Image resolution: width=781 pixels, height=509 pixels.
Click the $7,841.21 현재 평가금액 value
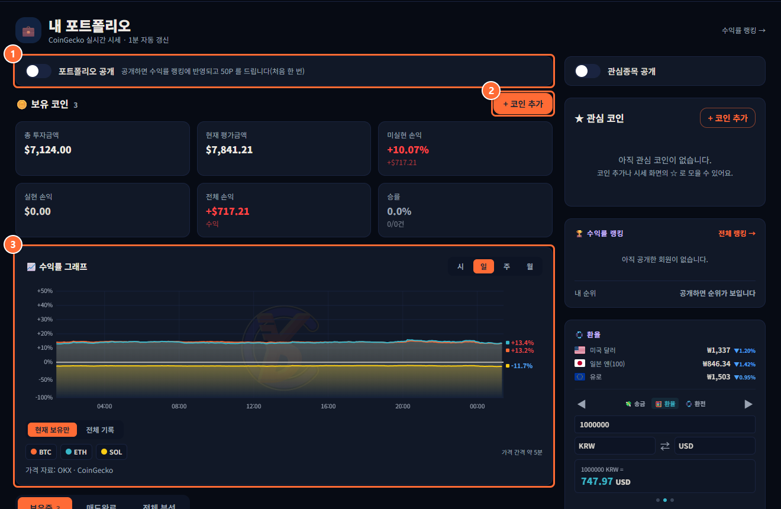tap(229, 150)
